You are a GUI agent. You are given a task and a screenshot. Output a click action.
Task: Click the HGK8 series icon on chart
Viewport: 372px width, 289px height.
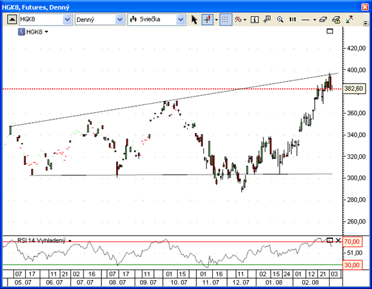21,32
